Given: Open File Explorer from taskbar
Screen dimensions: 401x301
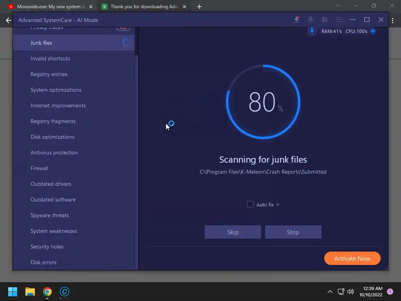Looking at the screenshot, I should 30,292.
